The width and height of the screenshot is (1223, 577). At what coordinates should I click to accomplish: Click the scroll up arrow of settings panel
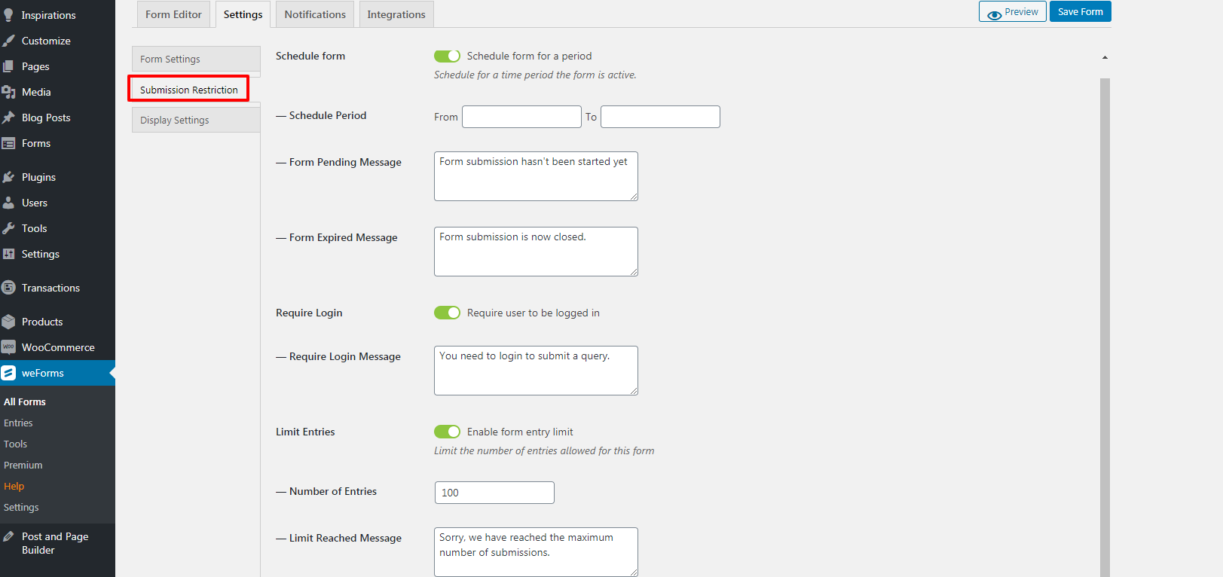tap(1105, 57)
